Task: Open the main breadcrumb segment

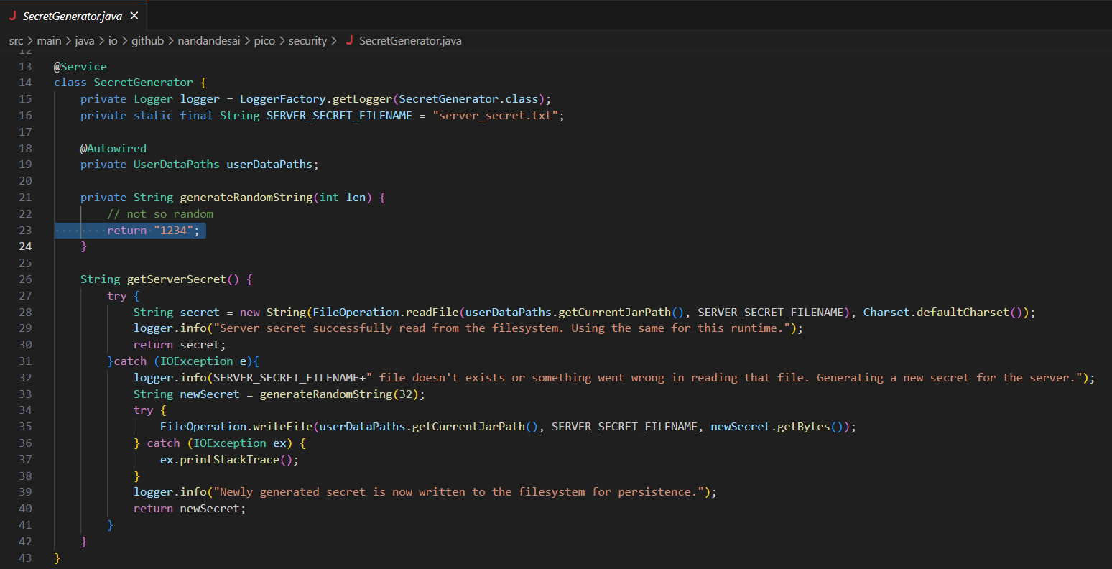Action: click(x=49, y=41)
